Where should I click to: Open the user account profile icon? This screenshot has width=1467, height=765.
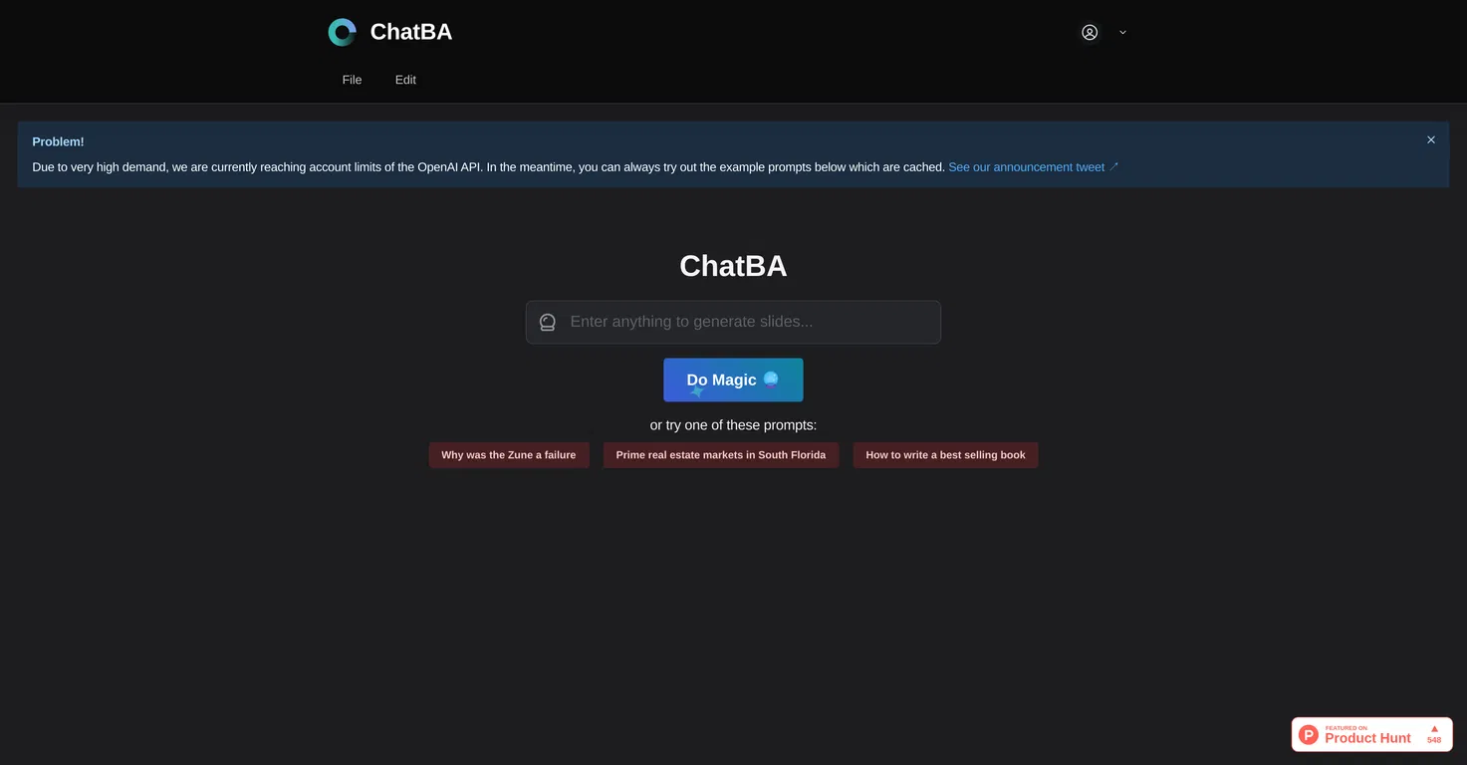1090,32
